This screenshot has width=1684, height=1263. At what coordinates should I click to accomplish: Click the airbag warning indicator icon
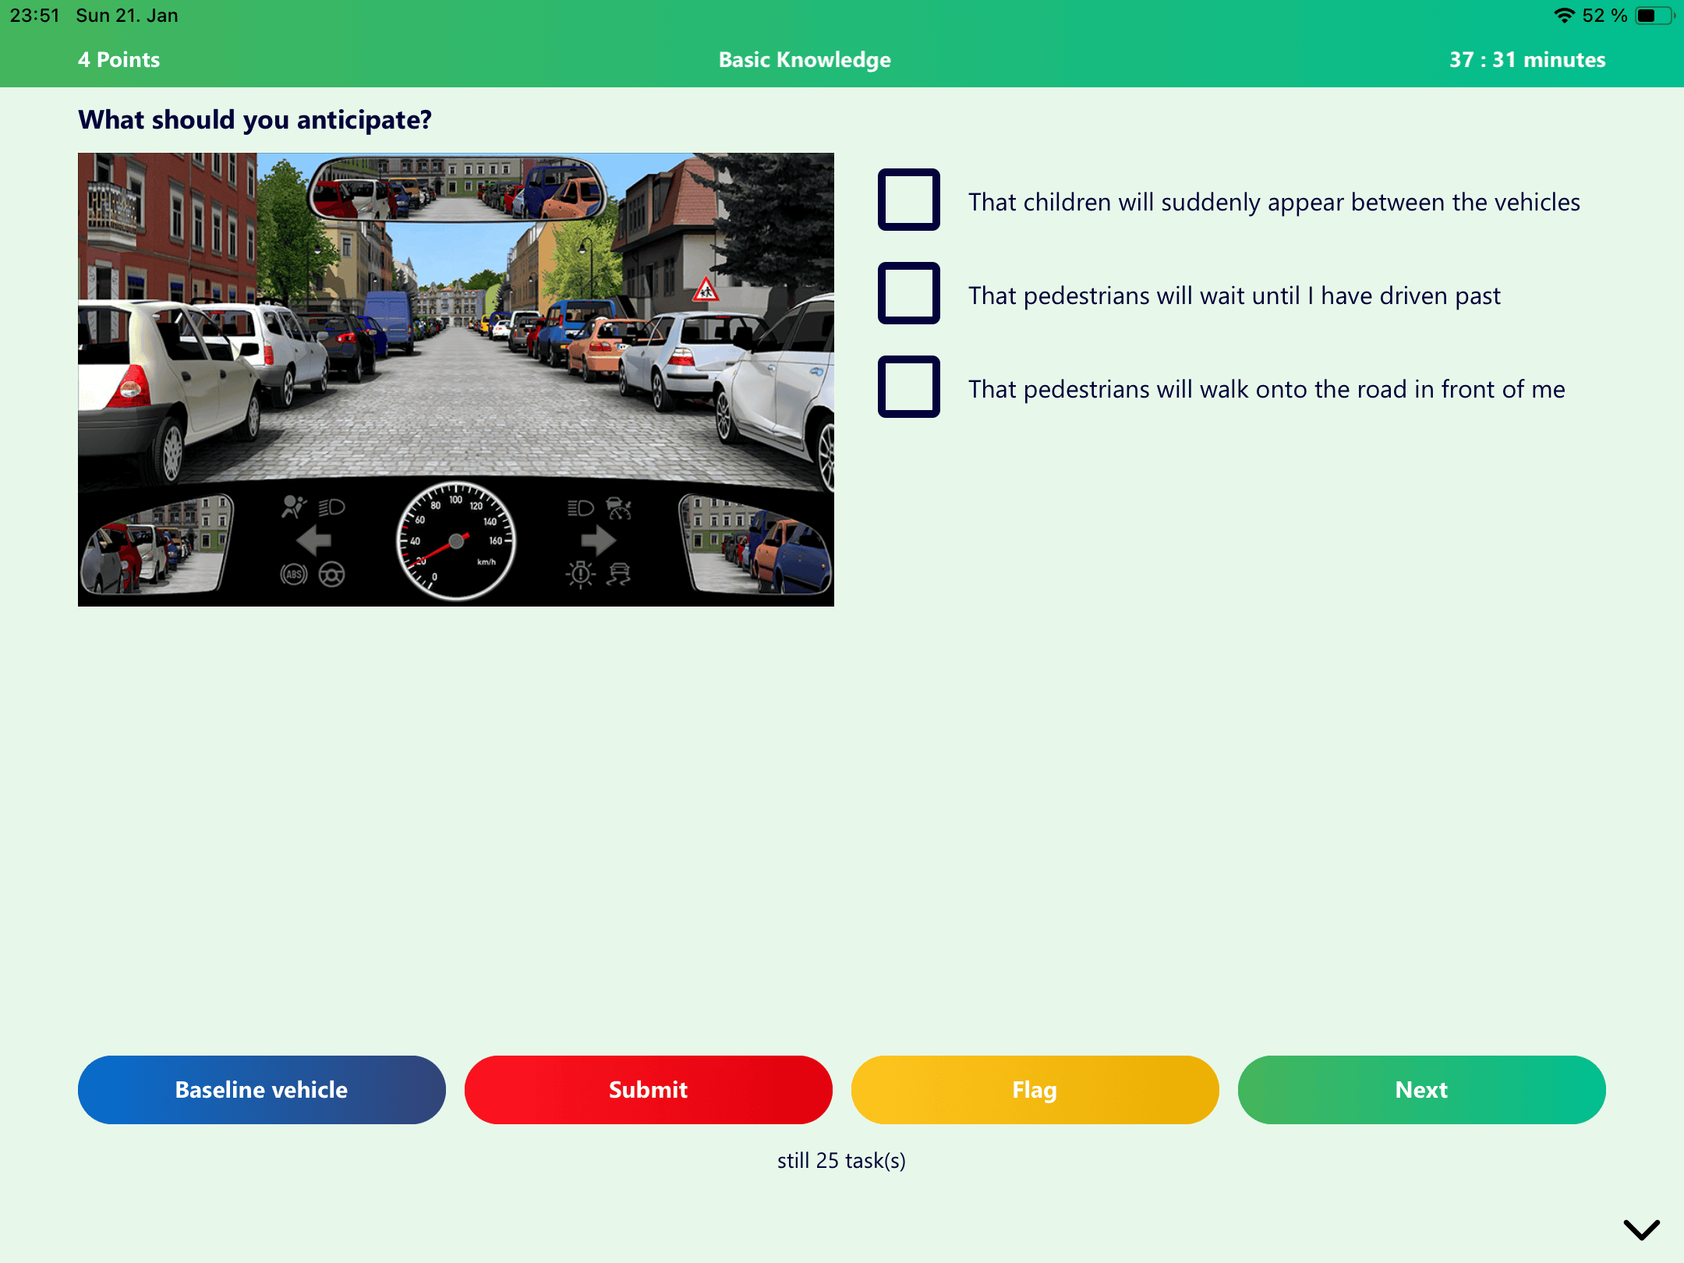coord(294,508)
